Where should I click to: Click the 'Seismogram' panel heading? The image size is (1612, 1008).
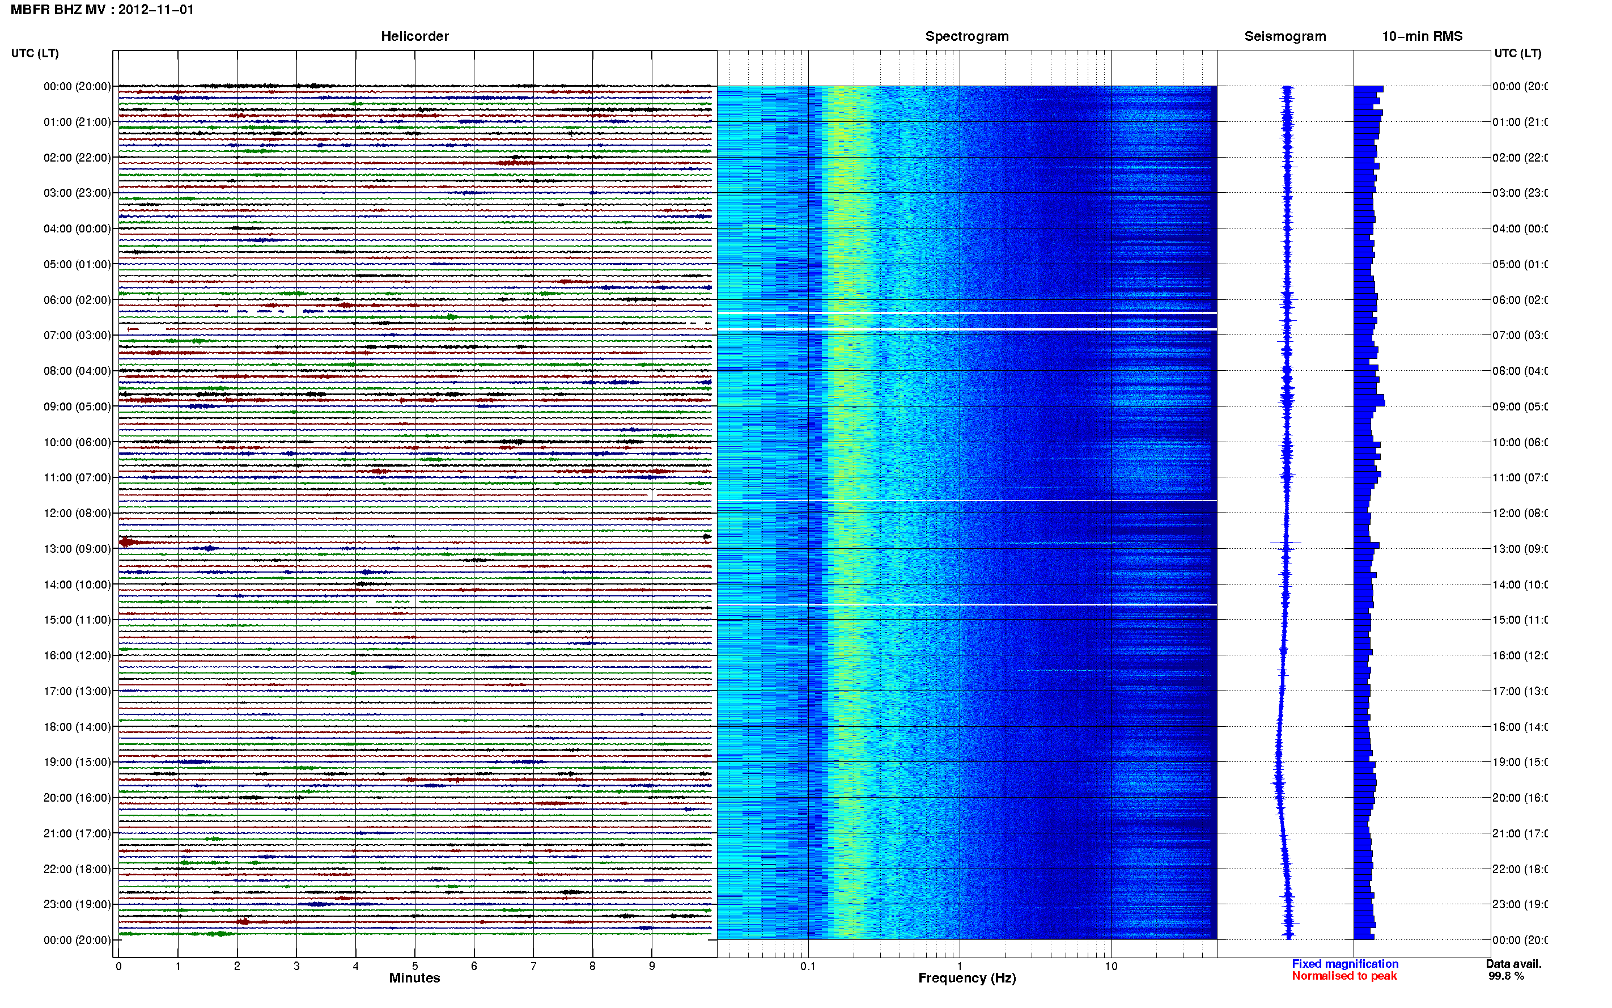click(x=1285, y=36)
